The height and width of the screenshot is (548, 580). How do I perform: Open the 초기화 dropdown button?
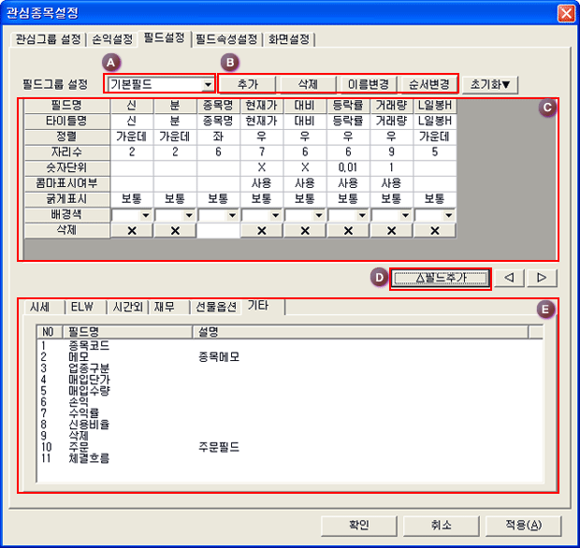coord(490,84)
